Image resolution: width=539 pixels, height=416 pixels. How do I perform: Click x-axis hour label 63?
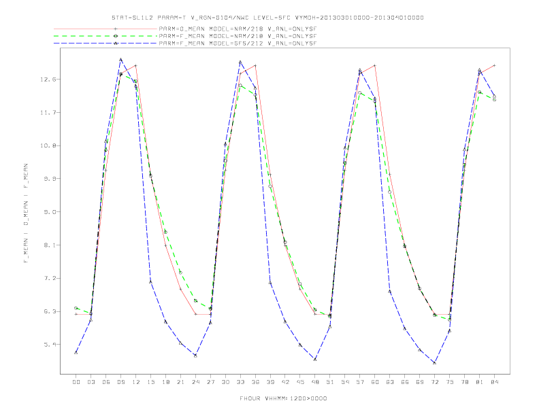click(390, 382)
